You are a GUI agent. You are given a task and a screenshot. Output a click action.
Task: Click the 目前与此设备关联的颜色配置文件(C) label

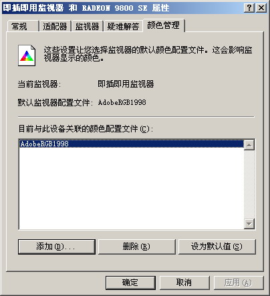pos(86,129)
